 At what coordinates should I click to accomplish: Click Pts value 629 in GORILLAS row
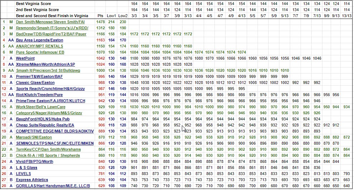[102, 186]
